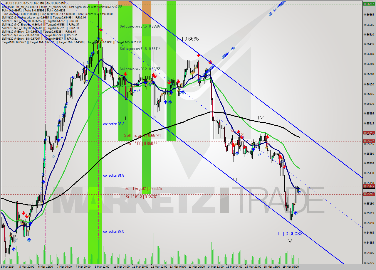Click the 0.65580 price axis label
The width and height of the screenshot is (376, 270).
(x=369, y=153)
